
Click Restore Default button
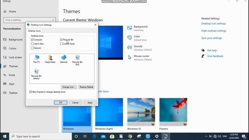[86, 87]
